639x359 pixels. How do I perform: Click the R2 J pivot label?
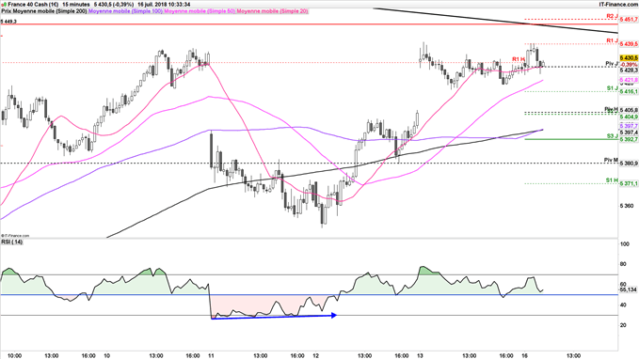click(x=612, y=16)
